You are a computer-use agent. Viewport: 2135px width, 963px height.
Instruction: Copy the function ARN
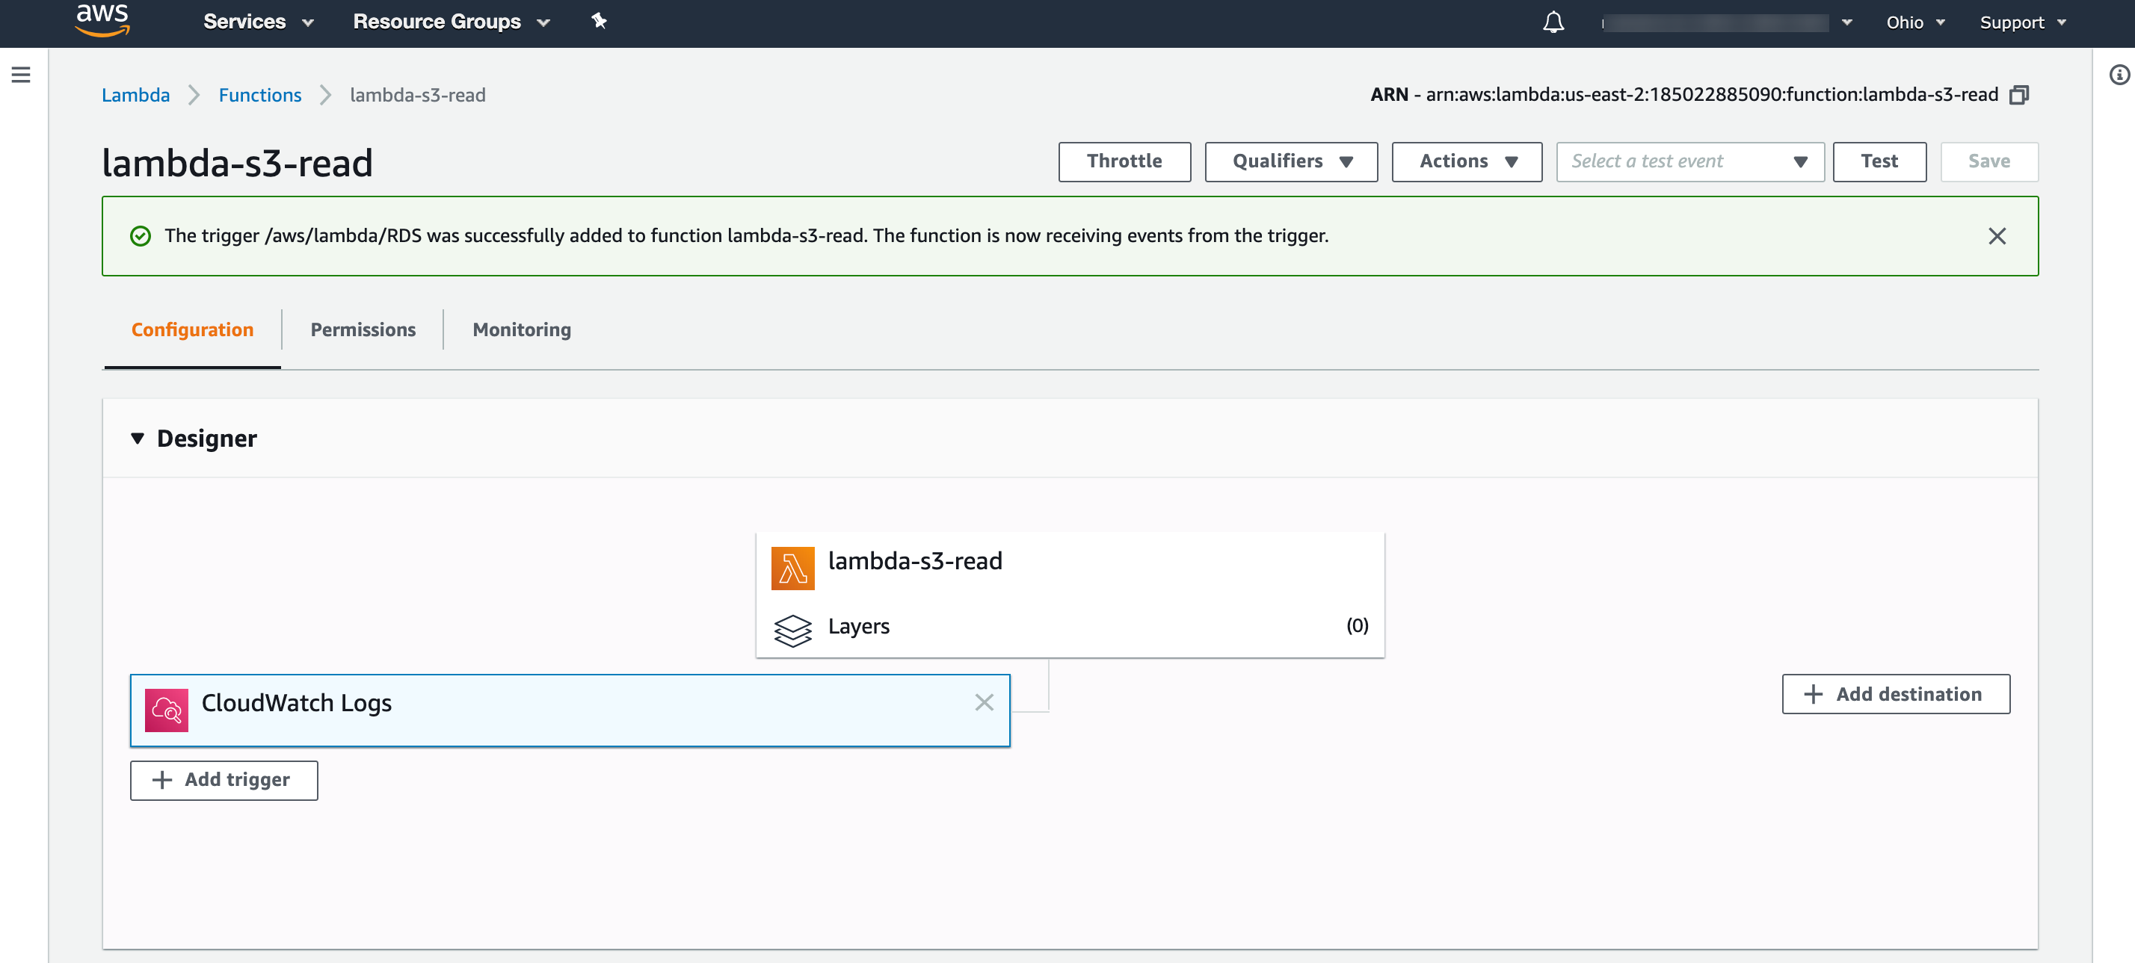coord(2020,94)
